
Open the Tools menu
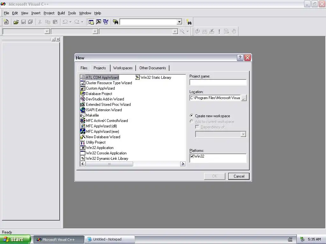coord(72,13)
